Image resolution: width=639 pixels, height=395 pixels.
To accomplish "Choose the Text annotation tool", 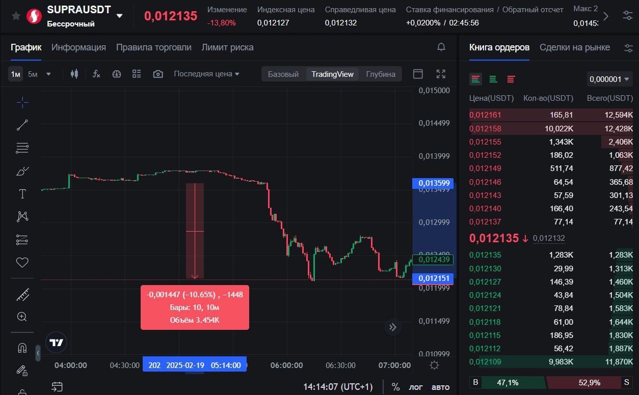I will coord(22,194).
